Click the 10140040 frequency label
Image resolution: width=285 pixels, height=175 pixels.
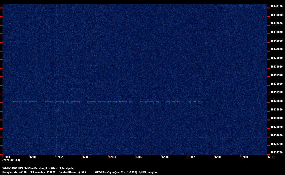pos(276,32)
